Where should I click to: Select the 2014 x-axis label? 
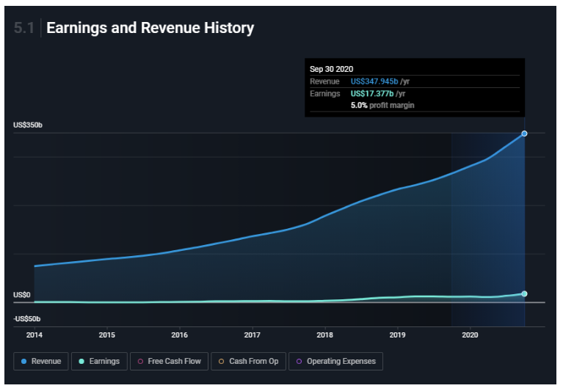point(34,335)
